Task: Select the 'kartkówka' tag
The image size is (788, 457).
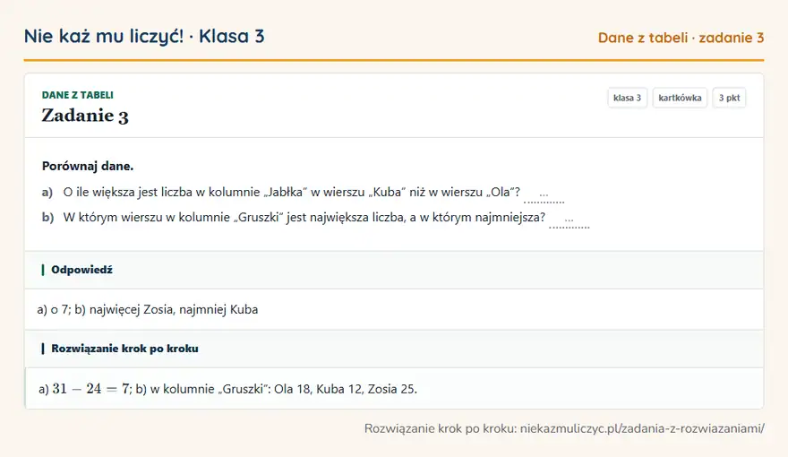Action: pyautogui.click(x=680, y=98)
